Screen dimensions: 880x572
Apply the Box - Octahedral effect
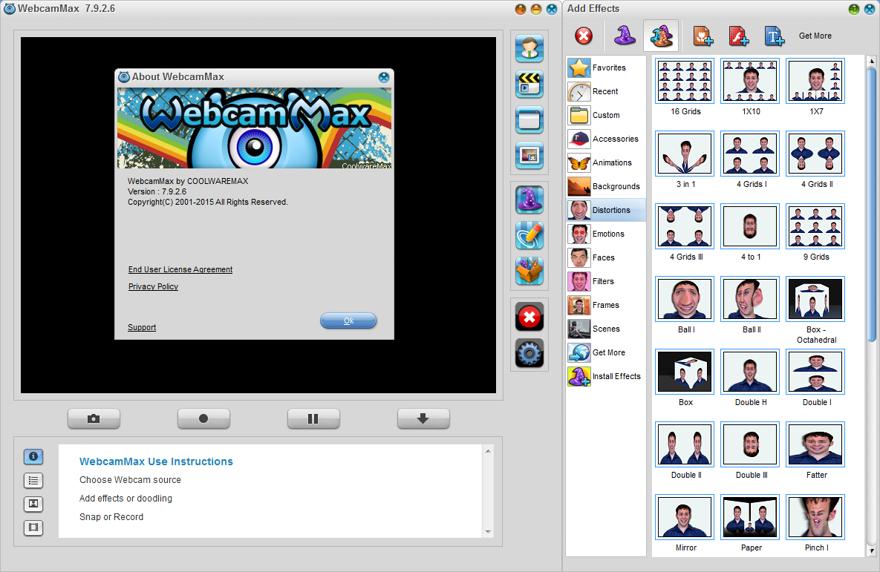coord(815,299)
